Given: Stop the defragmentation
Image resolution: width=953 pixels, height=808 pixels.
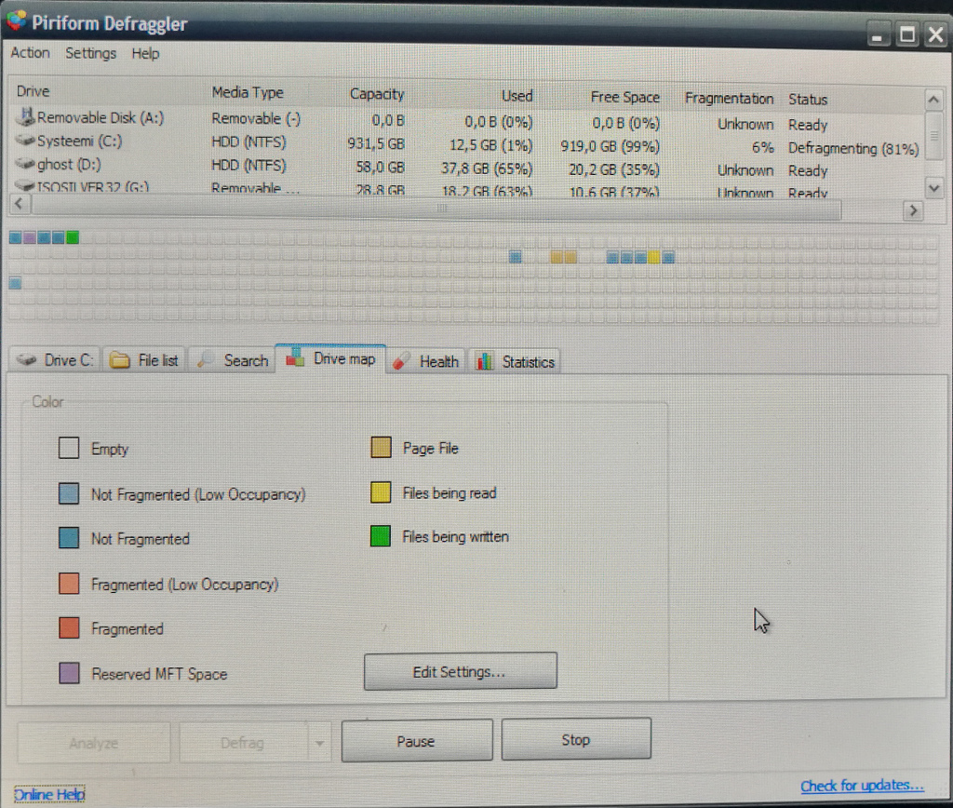Looking at the screenshot, I should point(575,739).
